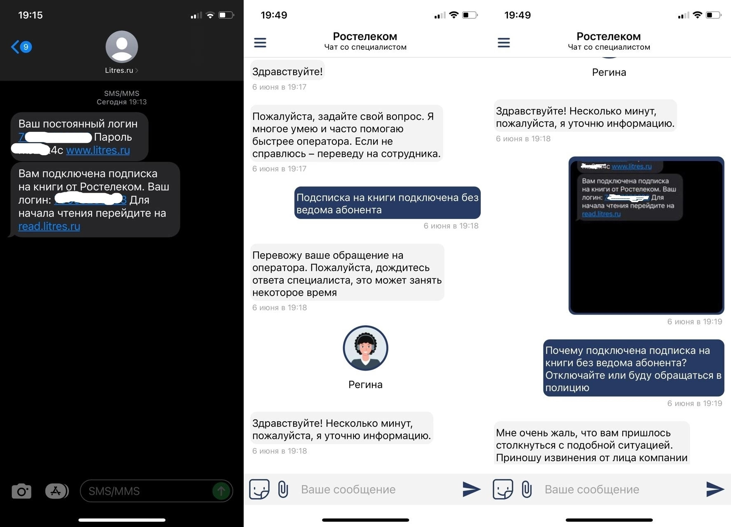Tap sticker icon in middle chat

(x=259, y=489)
